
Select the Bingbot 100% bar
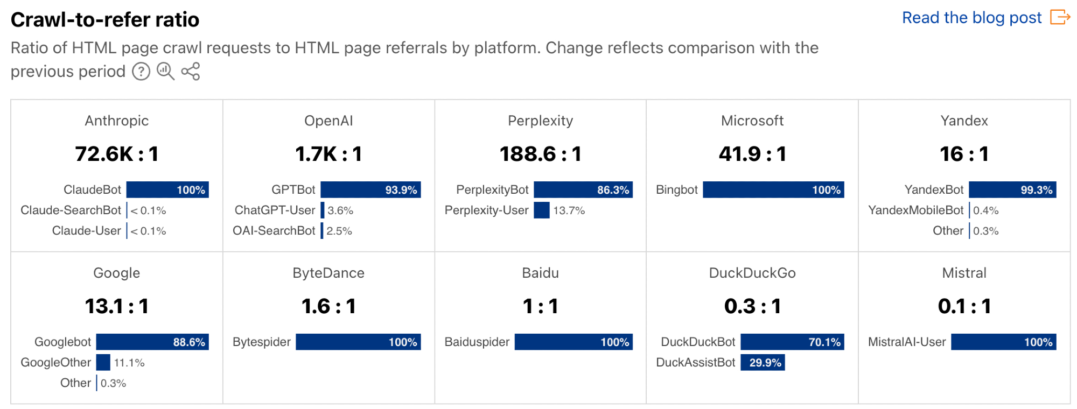773,189
